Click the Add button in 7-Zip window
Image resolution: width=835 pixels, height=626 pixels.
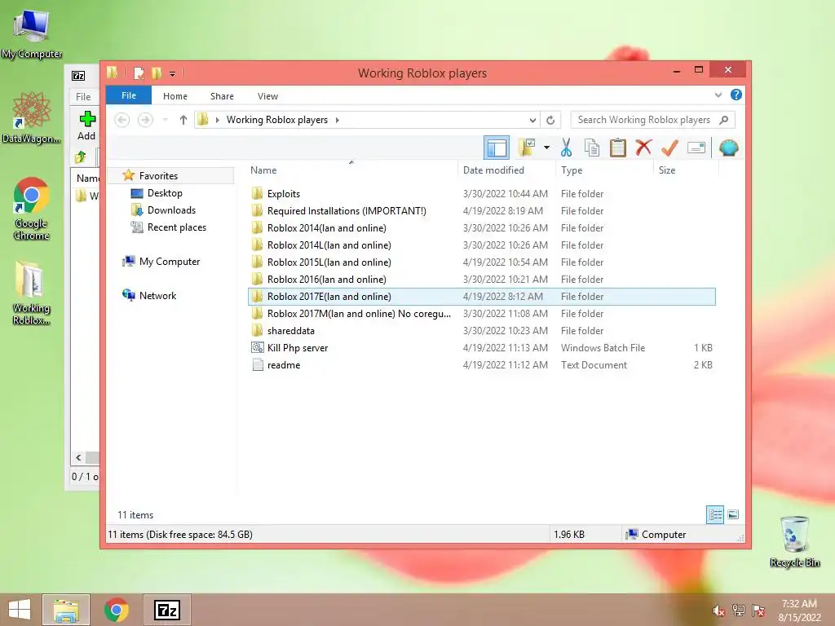pos(86,126)
